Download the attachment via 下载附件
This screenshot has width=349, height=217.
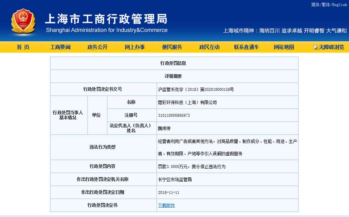coord(166,205)
